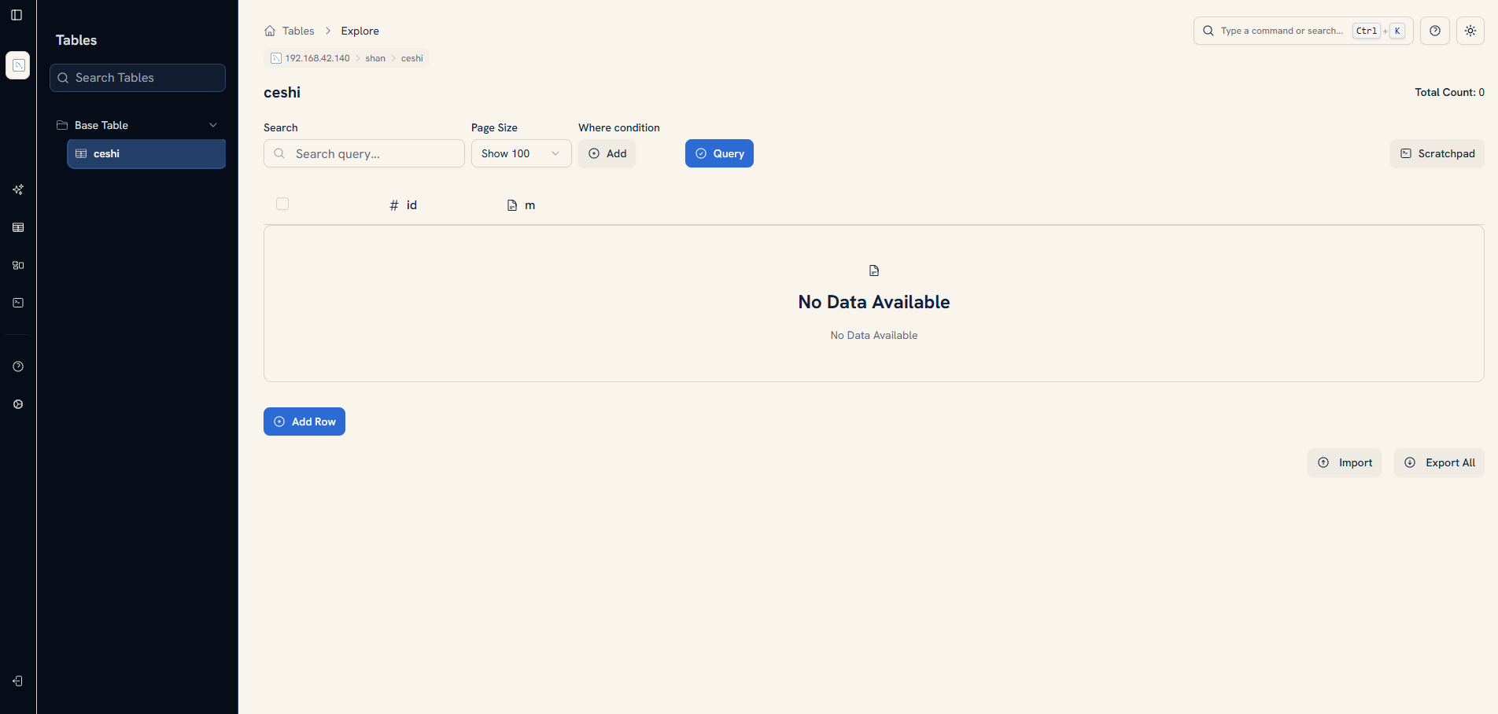Click the ceshi page title
The height and width of the screenshot is (714, 1498).
click(x=282, y=92)
